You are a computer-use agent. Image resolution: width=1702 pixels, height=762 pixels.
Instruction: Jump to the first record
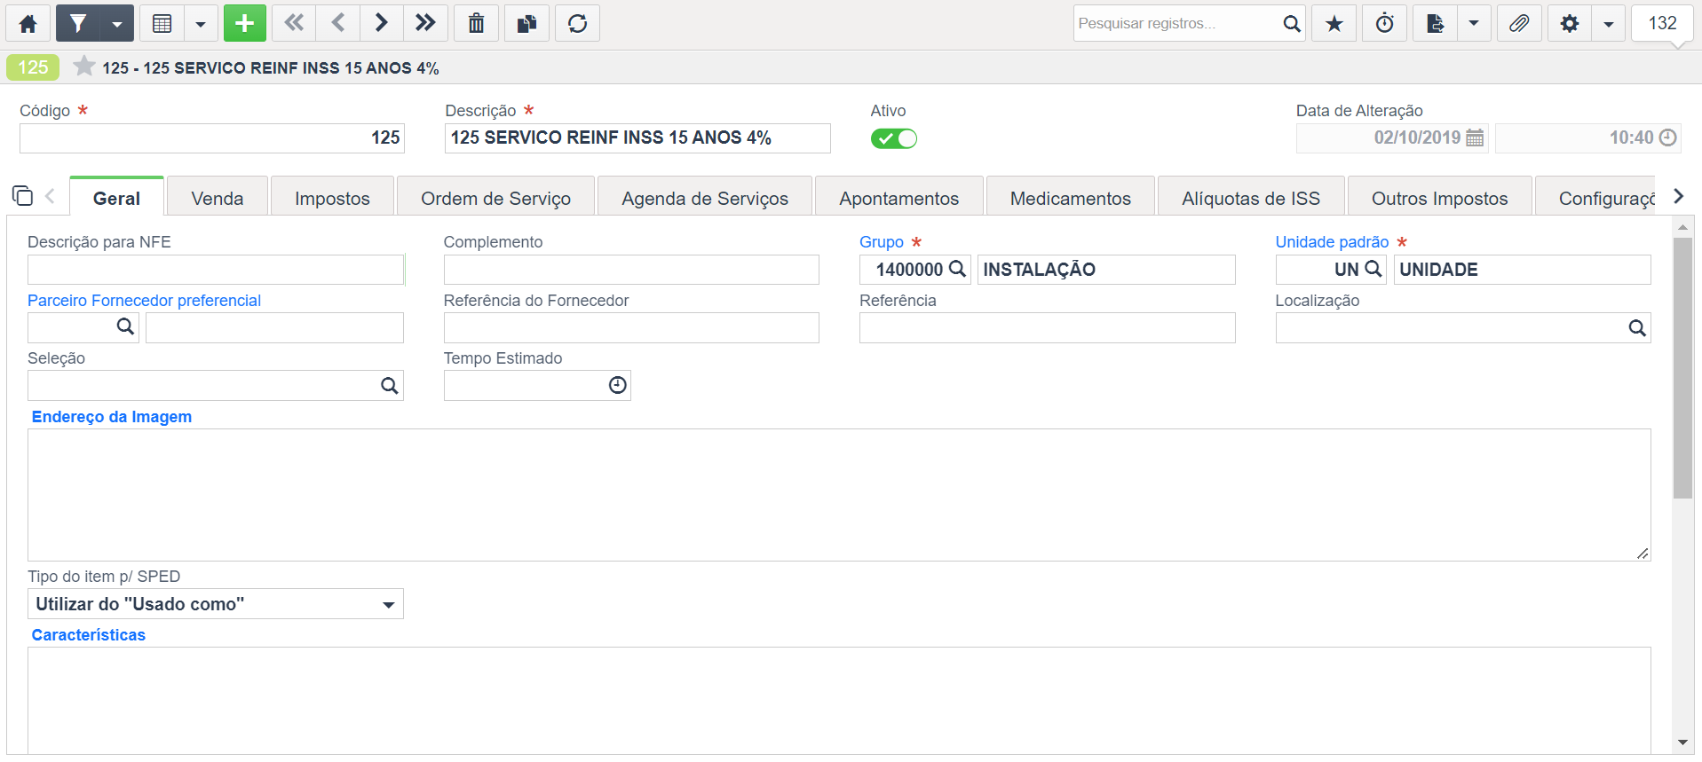click(294, 24)
